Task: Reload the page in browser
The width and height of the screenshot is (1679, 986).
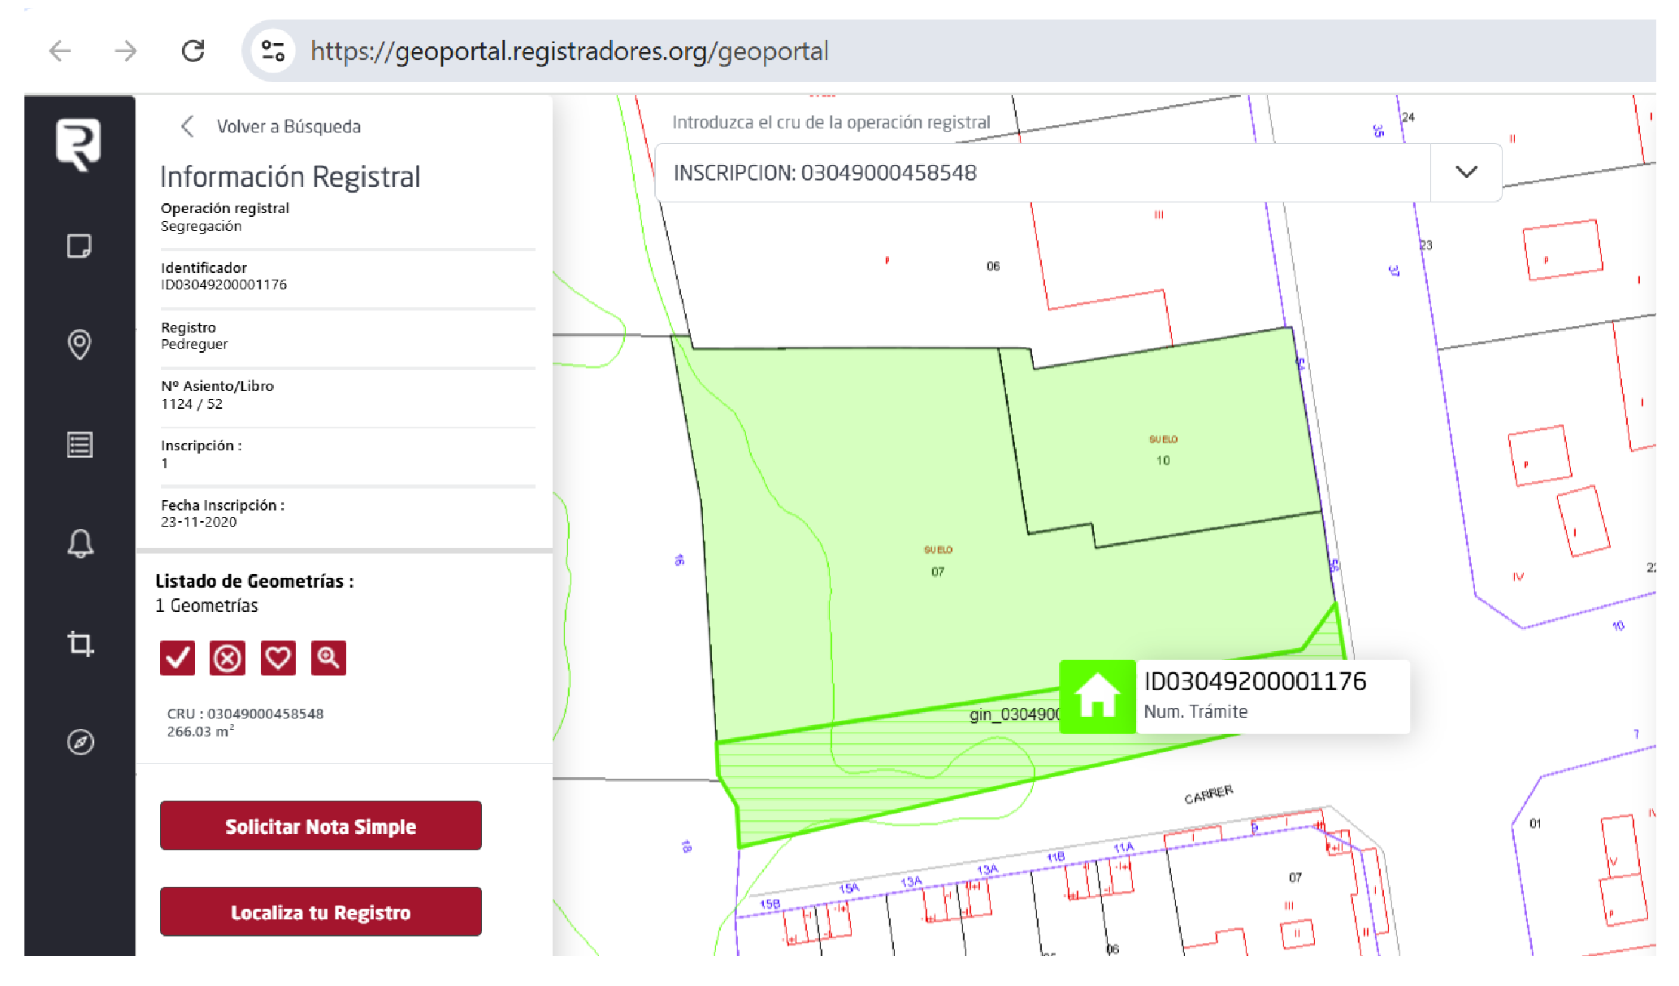Action: (x=193, y=51)
